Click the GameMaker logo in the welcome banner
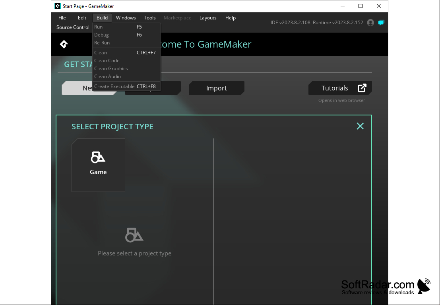Image resolution: width=440 pixels, height=305 pixels. pos(64,44)
